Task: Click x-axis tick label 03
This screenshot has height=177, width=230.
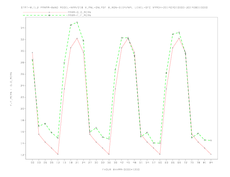Action: point(39,163)
